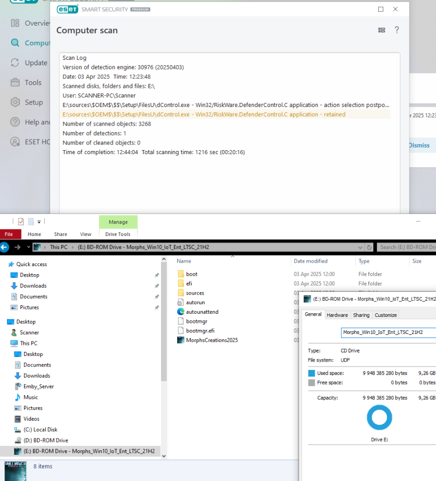Refresh the Explorer address bar location

point(369,247)
